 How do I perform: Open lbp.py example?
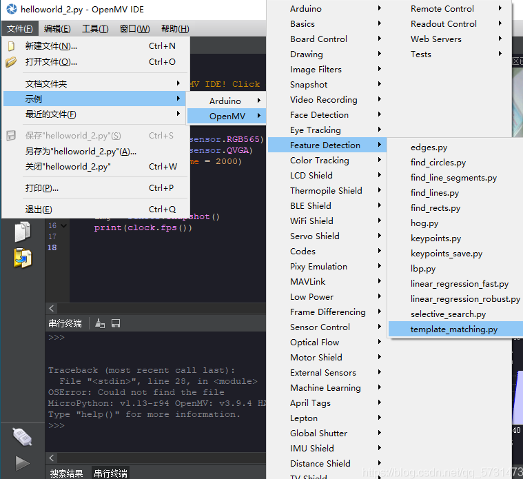(x=455, y=269)
